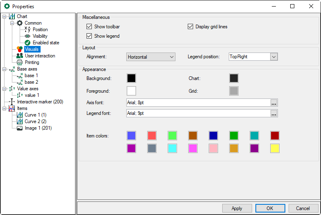The height and width of the screenshot is (215, 321).
Task: Select the Image 1 (201) picture icon
Action: coord(20,128)
